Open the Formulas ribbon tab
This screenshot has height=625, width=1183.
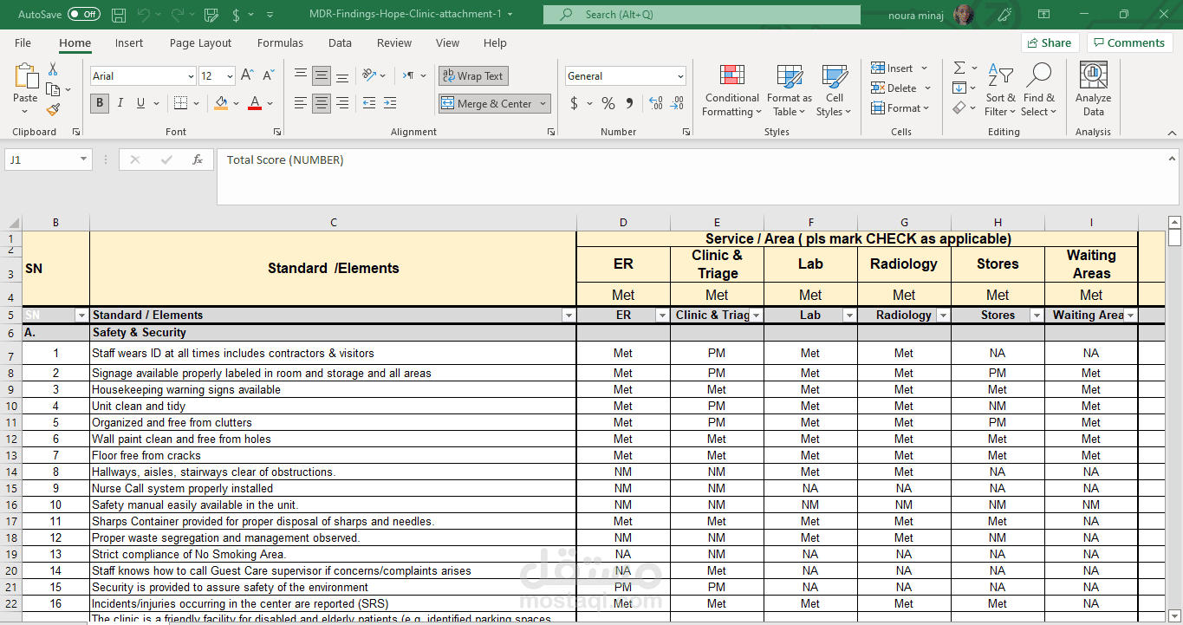point(280,42)
